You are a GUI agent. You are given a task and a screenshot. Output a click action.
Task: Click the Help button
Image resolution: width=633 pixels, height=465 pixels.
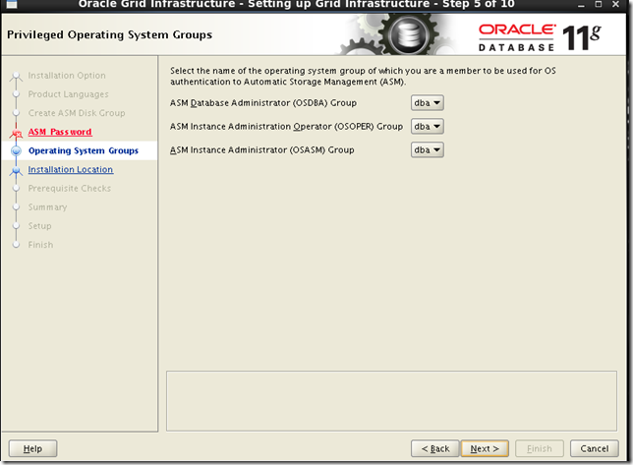pyautogui.click(x=32, y=448)
